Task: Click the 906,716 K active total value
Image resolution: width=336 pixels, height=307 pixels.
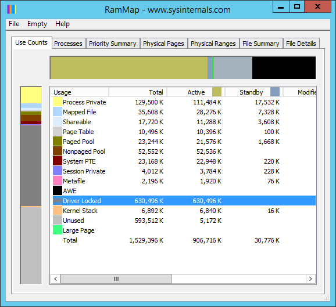Action: 207,240
